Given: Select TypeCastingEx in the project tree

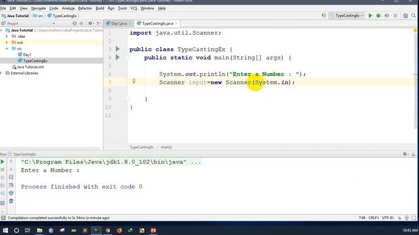Looking at the screenshot, I should [35, 61].
